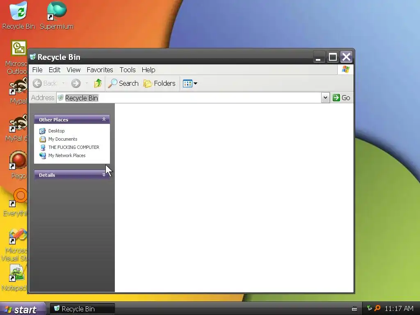Go up one folder level

98,83
